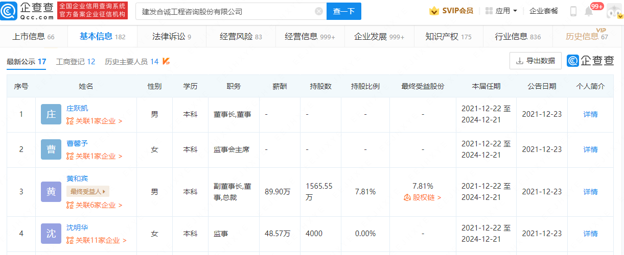Switch to the 上市信息 tab
The image size is (624, 255).
point(33,37)
